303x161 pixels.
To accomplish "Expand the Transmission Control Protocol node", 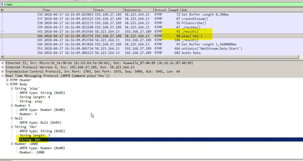I will [3, 72].
